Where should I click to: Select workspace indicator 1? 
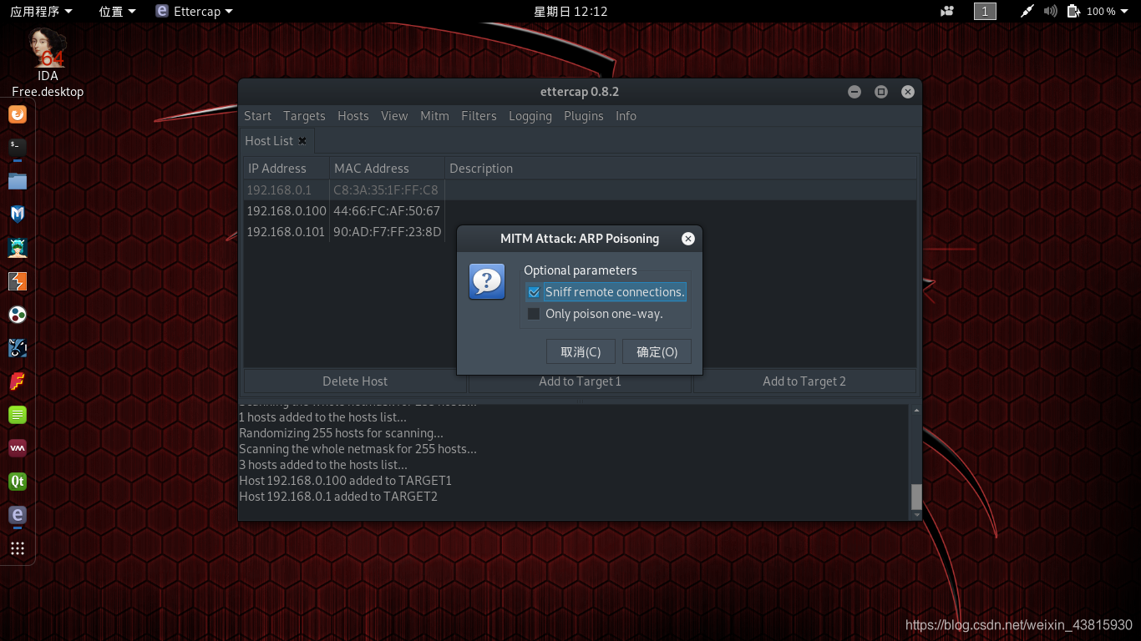(985, 11)
